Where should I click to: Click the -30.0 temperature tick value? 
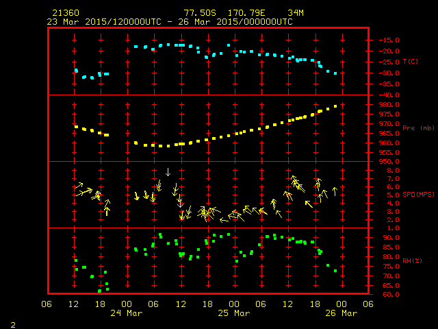[389, 73]
